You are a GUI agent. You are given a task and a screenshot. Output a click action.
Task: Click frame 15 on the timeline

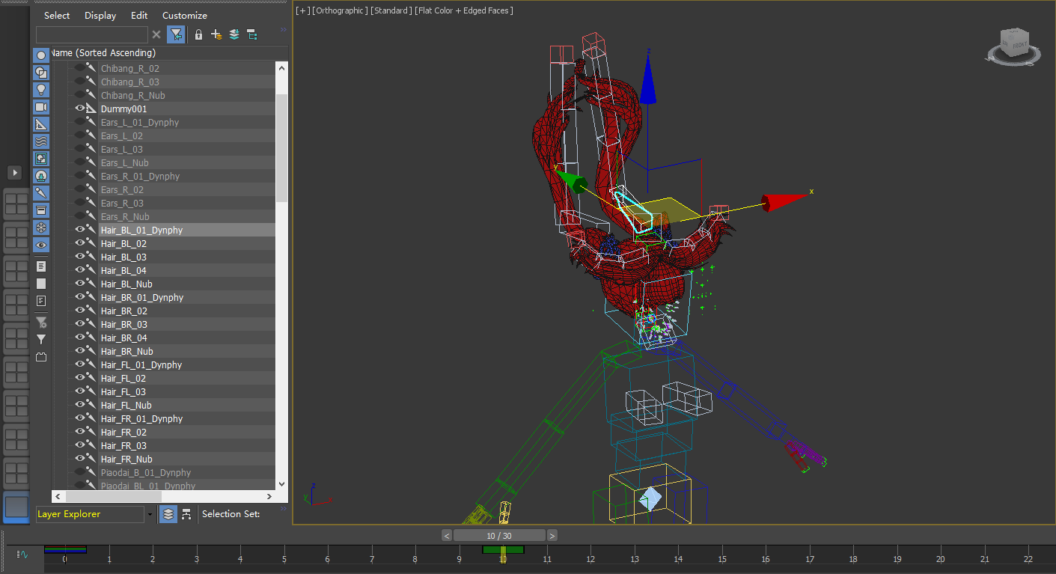tap(721, 559)
